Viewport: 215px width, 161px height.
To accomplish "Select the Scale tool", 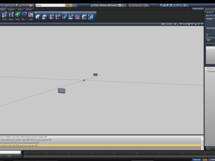I will (31, 16).
